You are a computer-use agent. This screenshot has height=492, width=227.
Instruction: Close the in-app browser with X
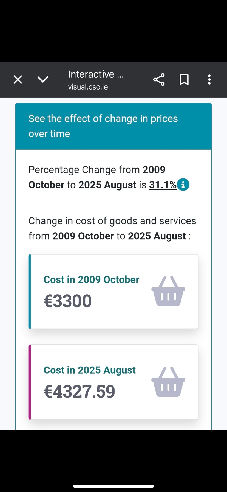click(18, 80)
